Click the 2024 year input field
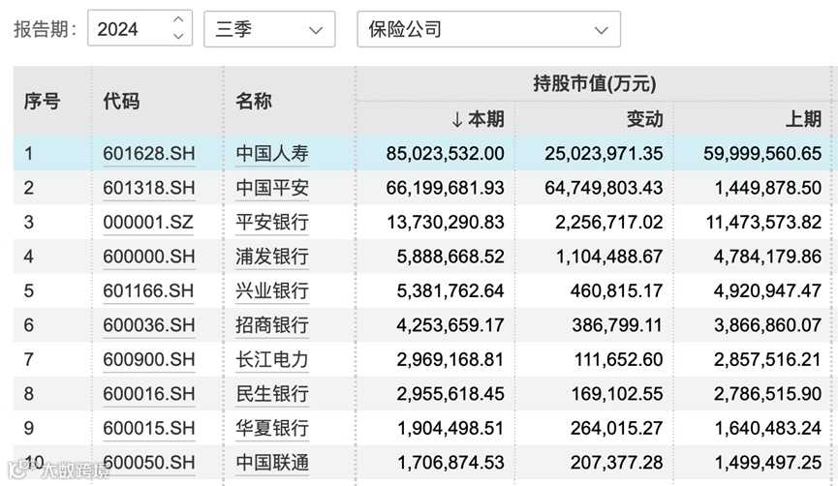Image resolution: width=838 pixels, height=486 pixels. tap(140, 28)
